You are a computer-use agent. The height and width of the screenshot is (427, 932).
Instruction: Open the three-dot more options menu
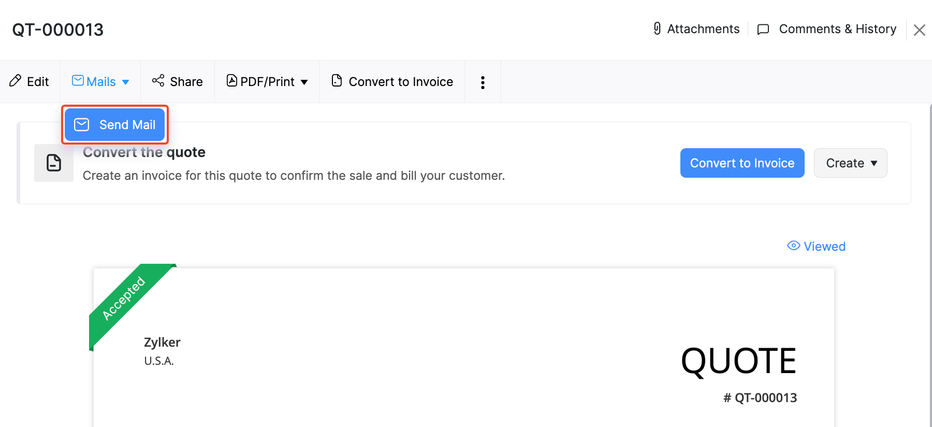click(483, 82)
